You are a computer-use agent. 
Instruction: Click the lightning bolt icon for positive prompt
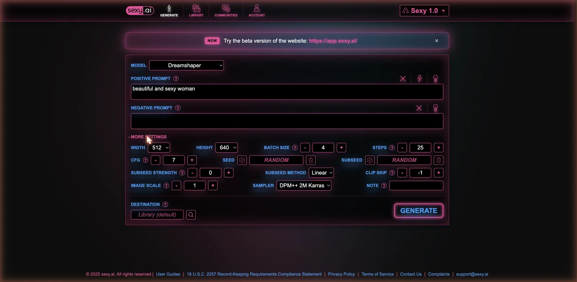coord(420,79)
